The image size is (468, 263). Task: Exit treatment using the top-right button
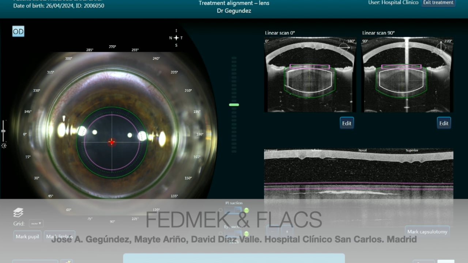coord(438,3)
